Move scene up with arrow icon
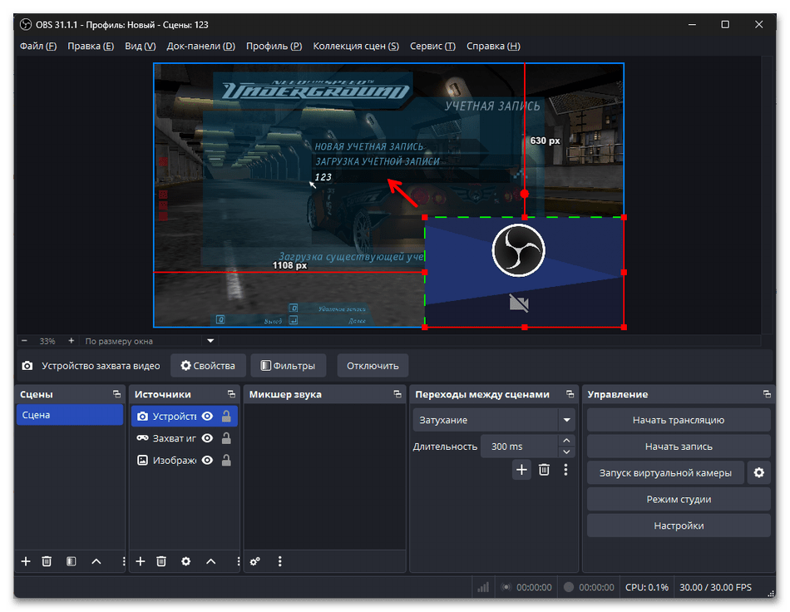The height and width of the screenshot is (612, 790). coord(96,561)
